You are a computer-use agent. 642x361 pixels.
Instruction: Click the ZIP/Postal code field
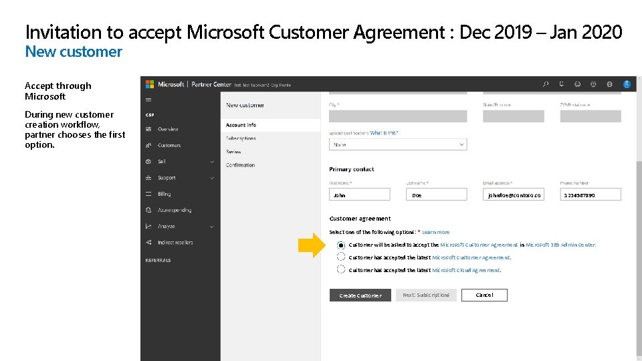[x=591, y=116]
